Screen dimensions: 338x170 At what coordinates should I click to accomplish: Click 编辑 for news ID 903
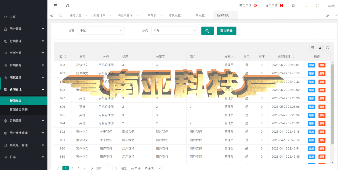tap(312, 65)
